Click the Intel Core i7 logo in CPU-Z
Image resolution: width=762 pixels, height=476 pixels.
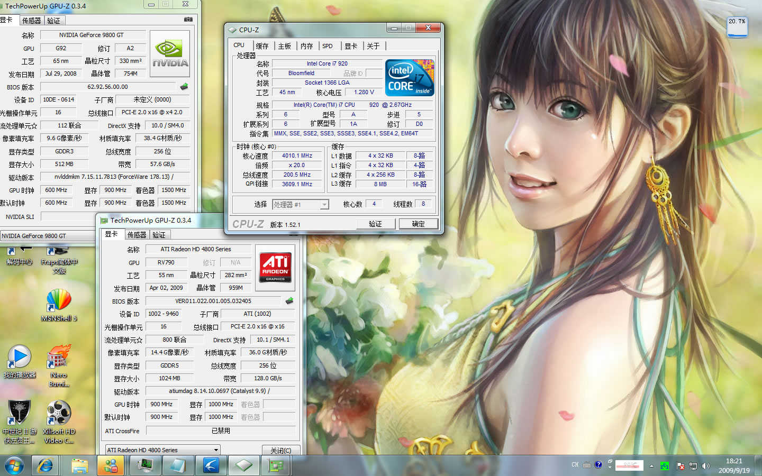click(410, 78)
